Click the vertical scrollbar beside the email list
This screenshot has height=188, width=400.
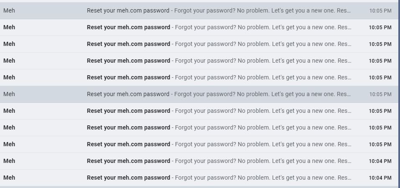[x=399, y=94]
